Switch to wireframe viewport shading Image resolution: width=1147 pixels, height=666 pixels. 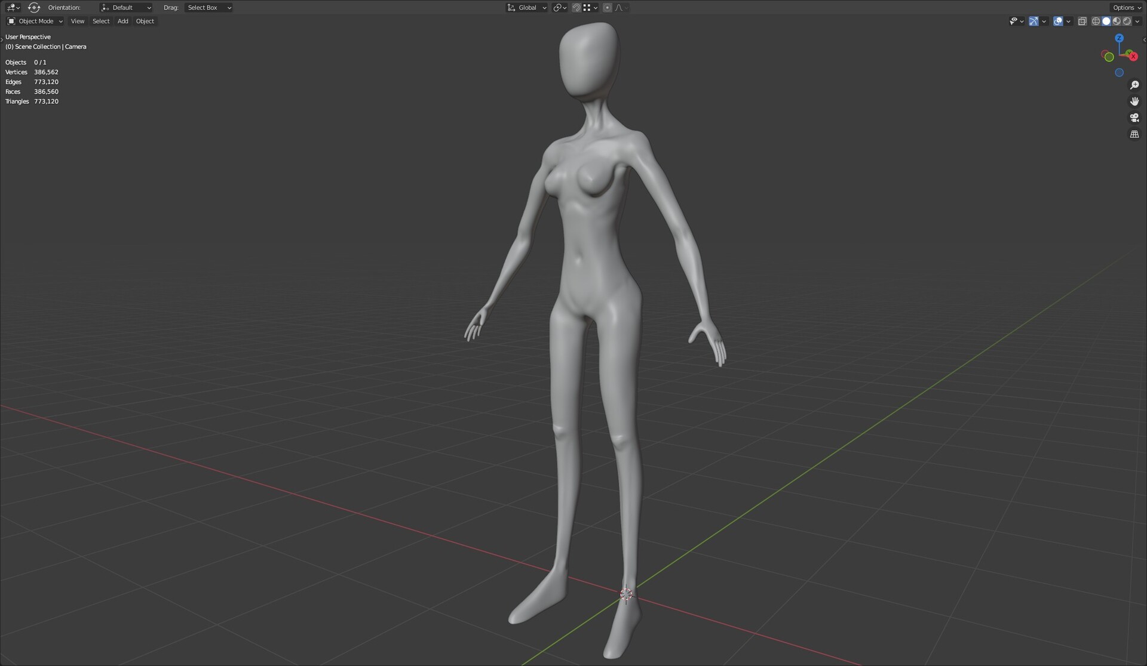[1096, 21]
